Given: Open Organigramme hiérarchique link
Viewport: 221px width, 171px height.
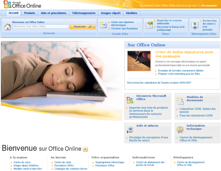Looking at the screenshot, I should coord(110,162).
